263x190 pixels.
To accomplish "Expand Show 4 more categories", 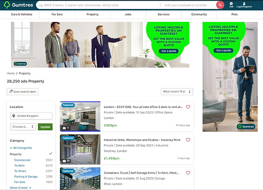I will point(20,188).
